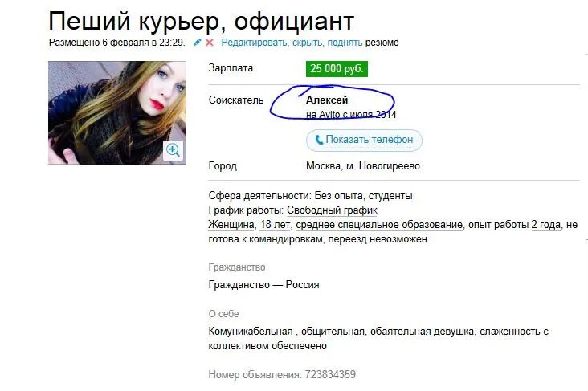Click the phone icon in Показать телефон
The width and height of the screenshot is (588, 391).
click(319, 140)
